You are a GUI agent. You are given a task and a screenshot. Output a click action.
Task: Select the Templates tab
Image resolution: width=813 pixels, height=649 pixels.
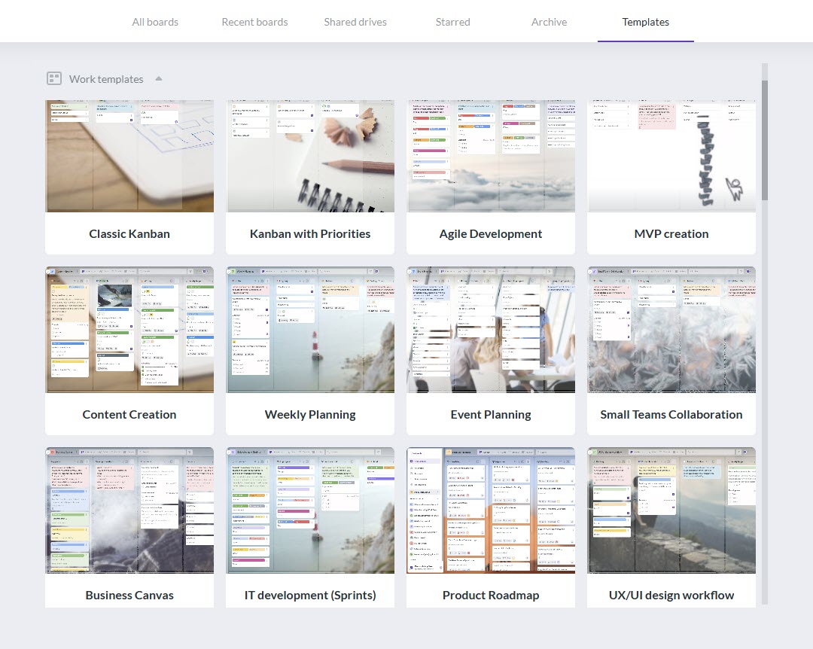coord(645,22)
